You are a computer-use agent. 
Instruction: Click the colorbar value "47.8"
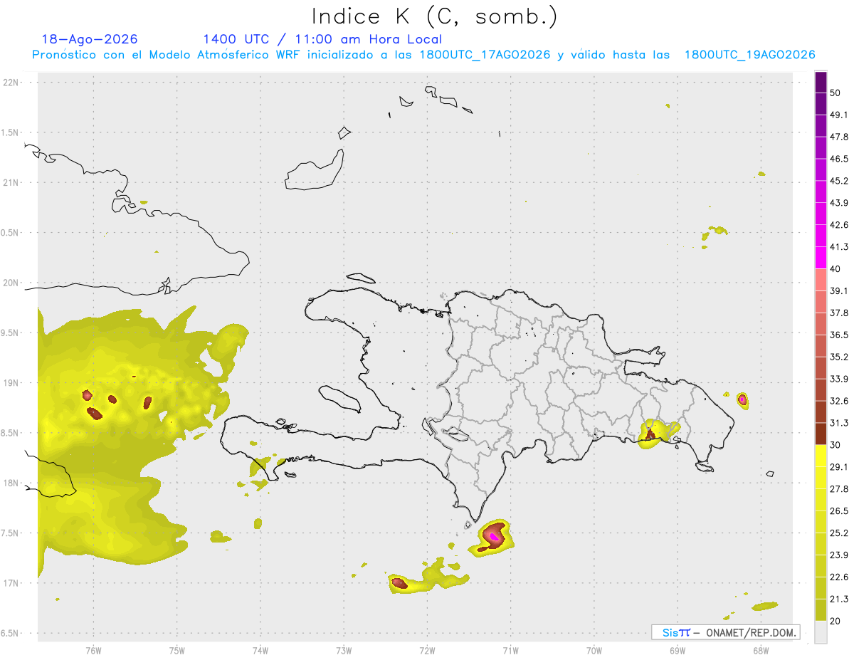coord(839,137)
